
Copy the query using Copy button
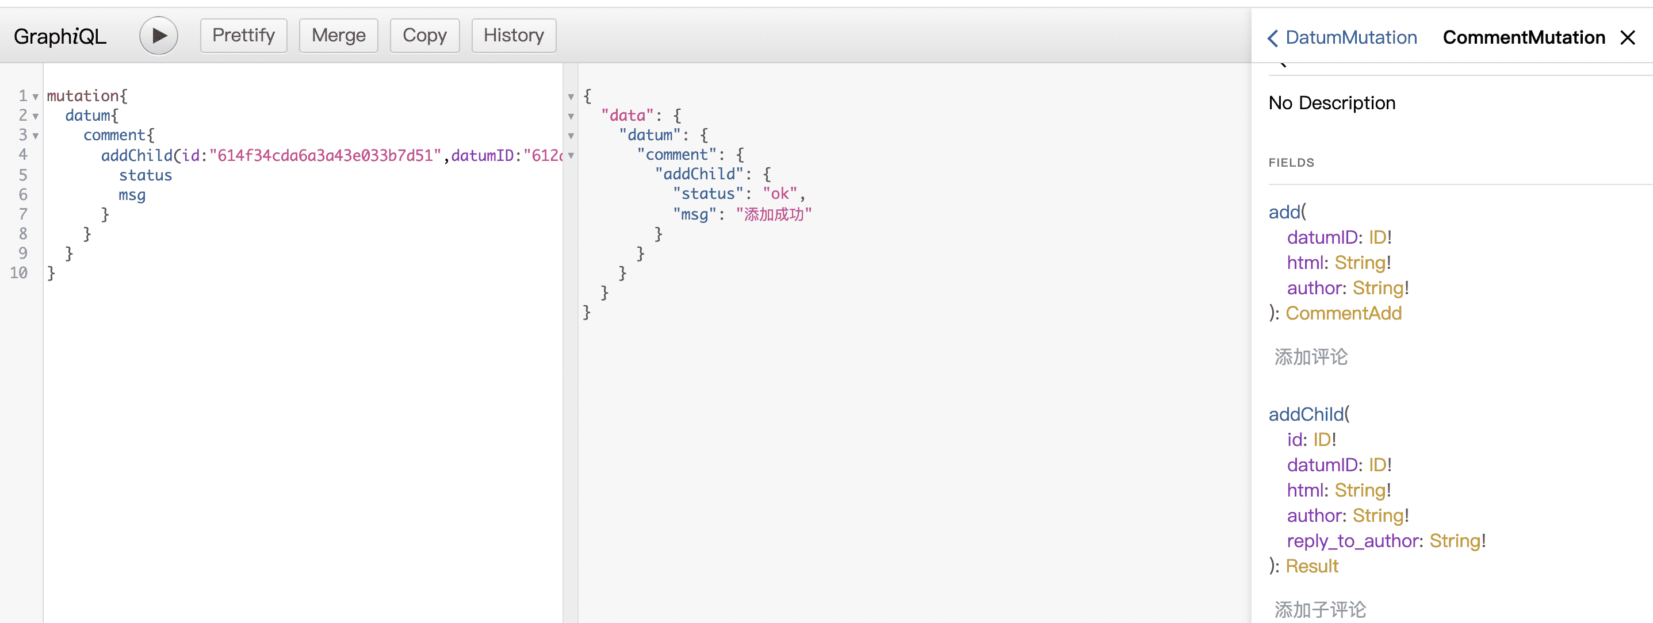coord(424,36)
